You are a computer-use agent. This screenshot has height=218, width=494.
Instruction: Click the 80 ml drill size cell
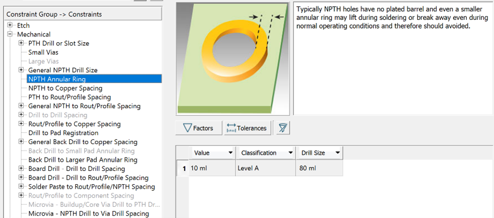pyautogui.click(x=320, y=168)
